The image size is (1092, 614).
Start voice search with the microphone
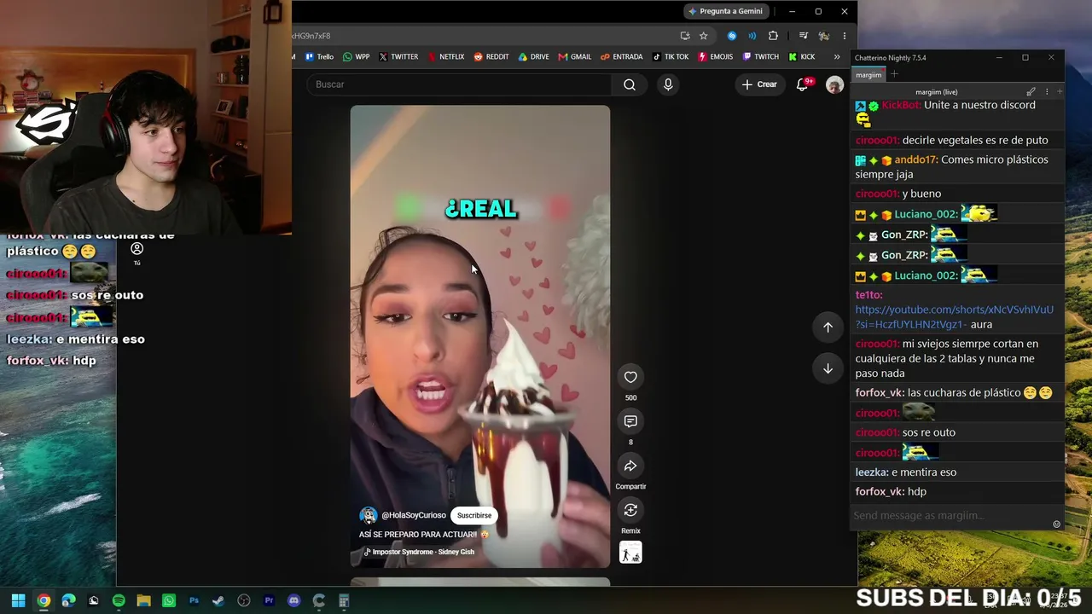668,84
